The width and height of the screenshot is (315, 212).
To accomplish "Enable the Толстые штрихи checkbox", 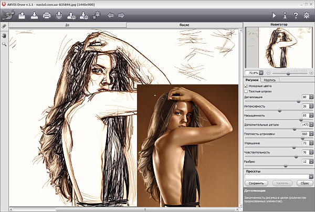I will point(247,91).
